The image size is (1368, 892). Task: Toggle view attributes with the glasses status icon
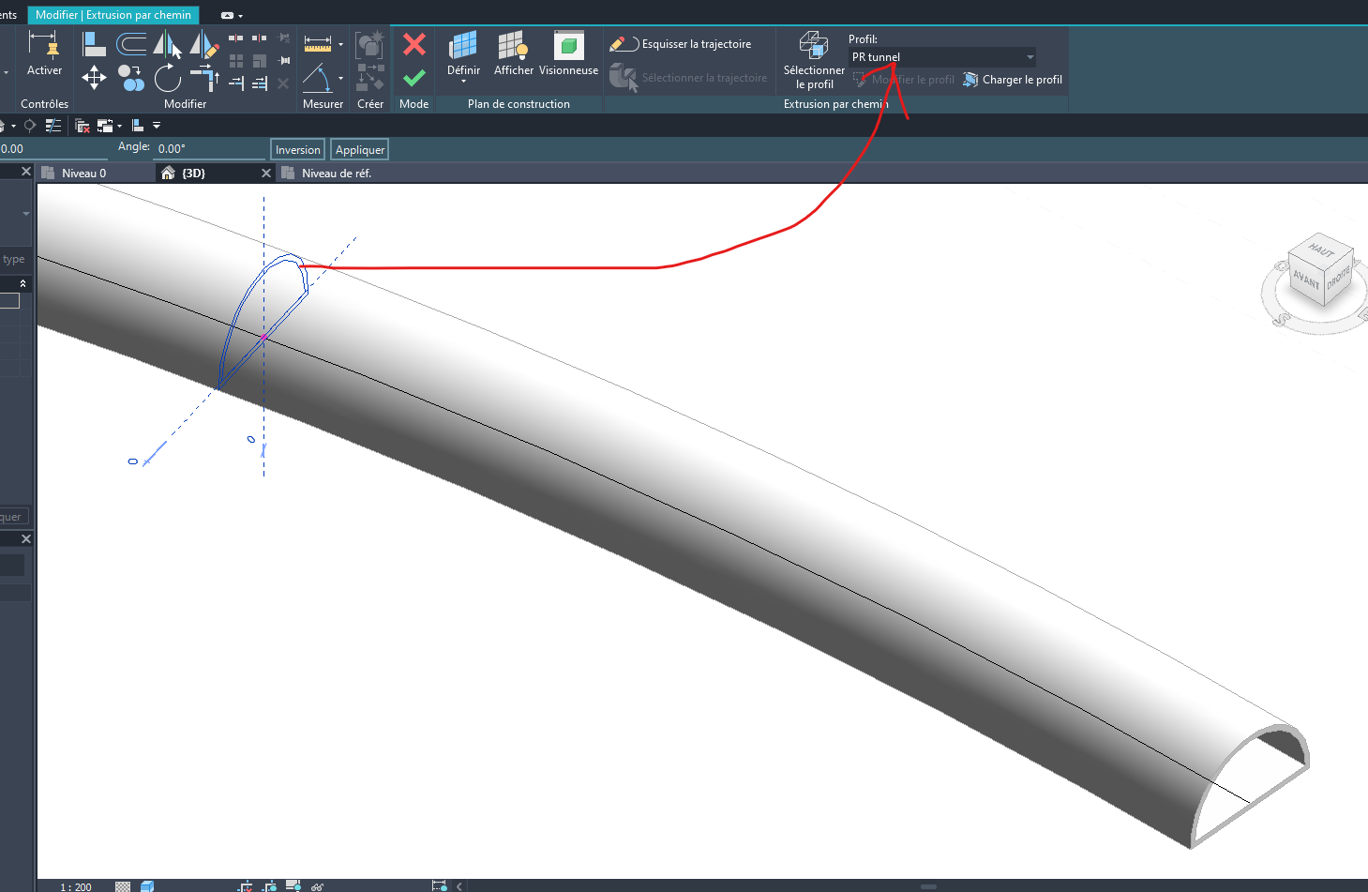tap(318, 886)
